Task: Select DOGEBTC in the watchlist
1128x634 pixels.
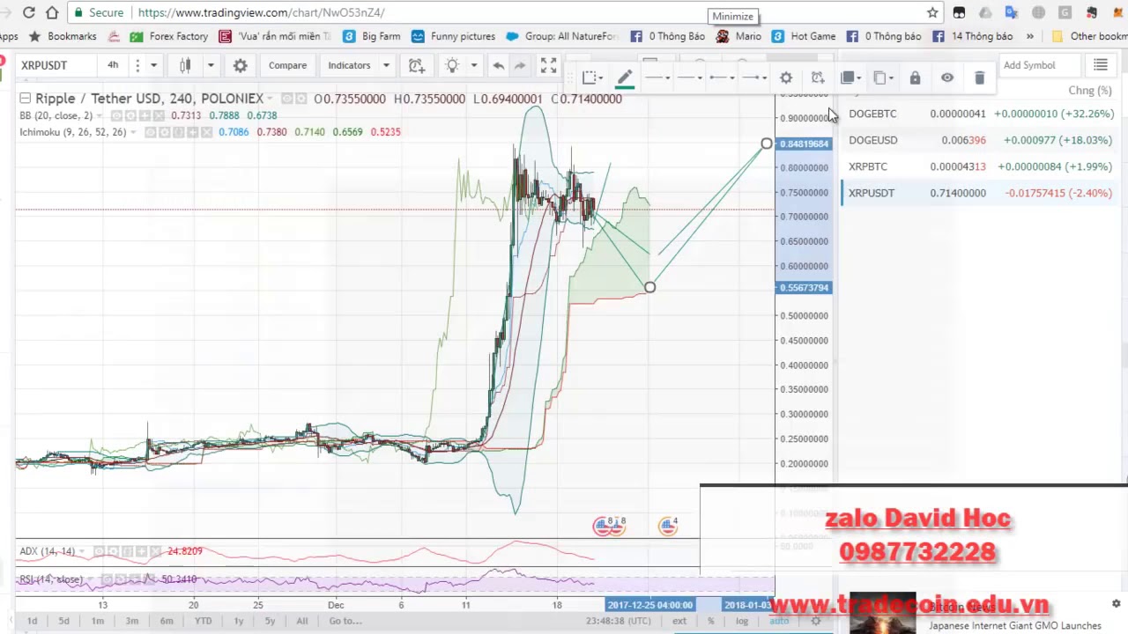Action: coord(980,114)
